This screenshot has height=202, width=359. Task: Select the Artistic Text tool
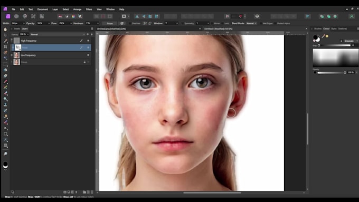point(5,140)
